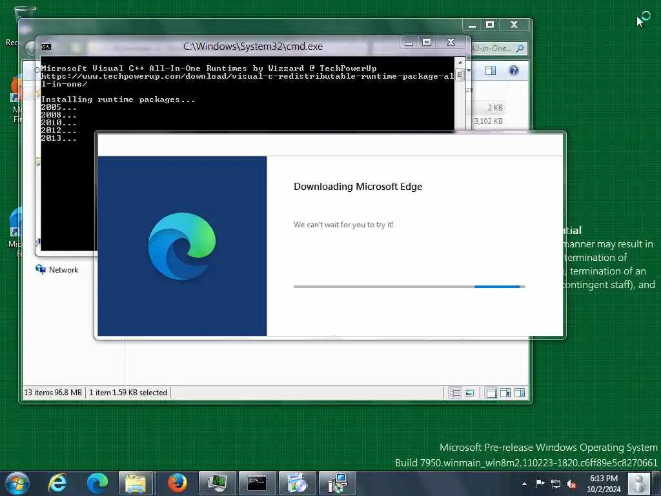
Task: Open the network tray icon
Action: coord(556,484)
